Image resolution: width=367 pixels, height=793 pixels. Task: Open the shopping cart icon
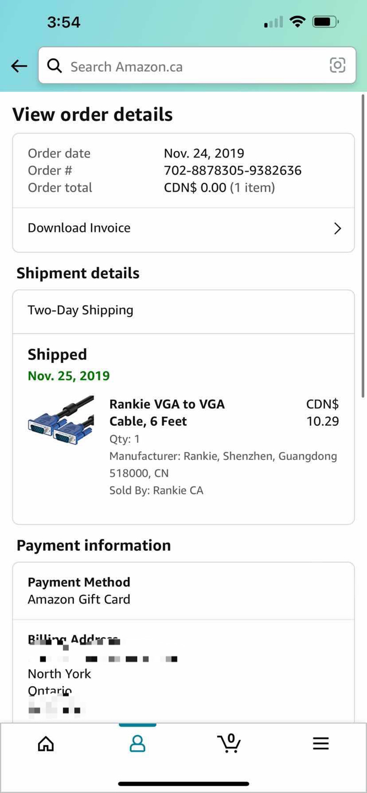[x=229, y=743]
